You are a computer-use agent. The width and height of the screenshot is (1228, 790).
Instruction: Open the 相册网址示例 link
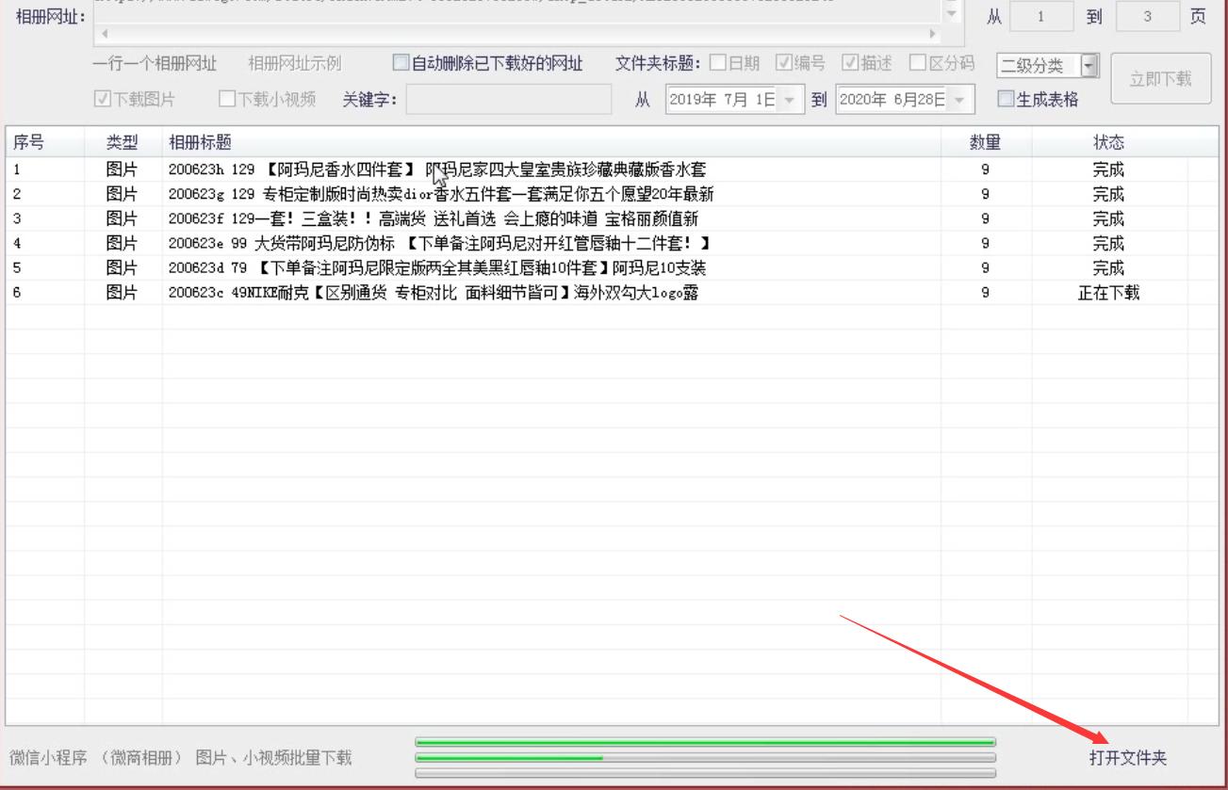click(294, 64)
